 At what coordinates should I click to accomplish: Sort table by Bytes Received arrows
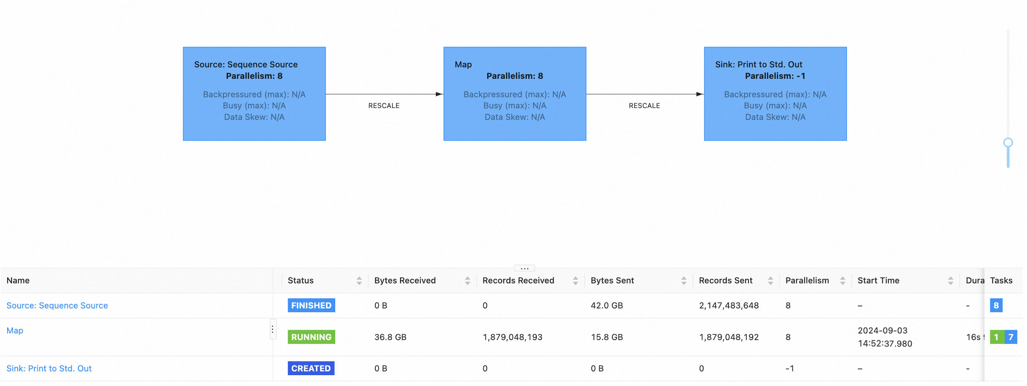pyautogui.click(x=467, y=281)
